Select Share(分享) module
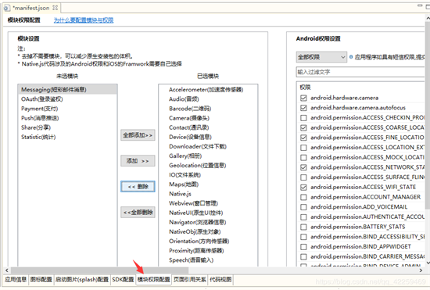The height and width of the screenshot is (290, 430). 67,127
